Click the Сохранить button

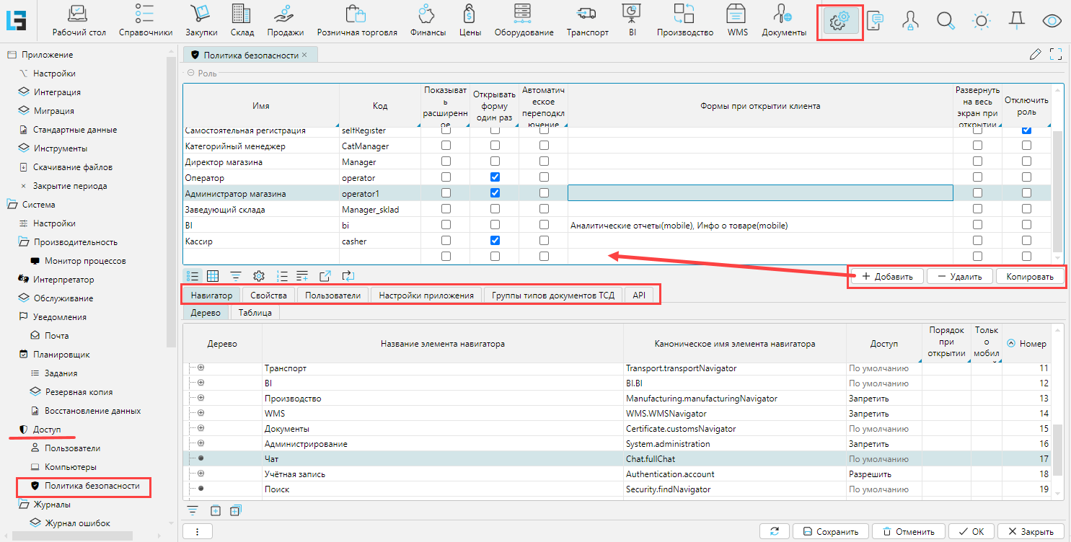(x=829, y=531)
